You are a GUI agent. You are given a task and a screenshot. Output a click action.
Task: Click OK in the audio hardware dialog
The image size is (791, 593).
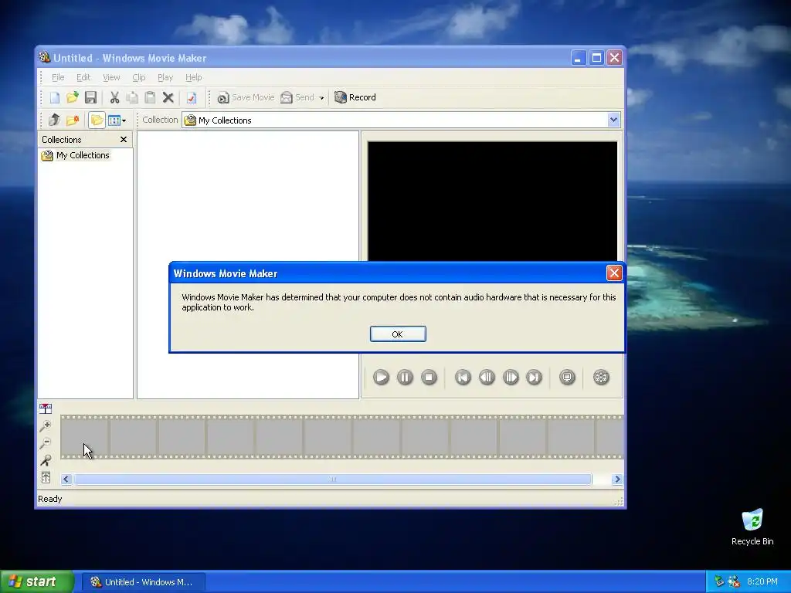[398, 334]
